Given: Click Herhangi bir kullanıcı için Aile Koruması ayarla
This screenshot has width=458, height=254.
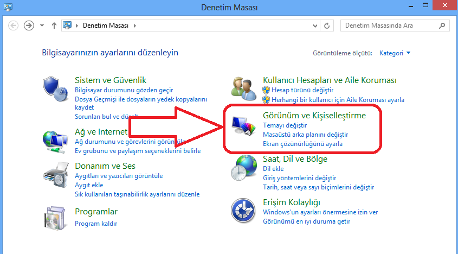Looking at the screenshot, I should point(338,100).
